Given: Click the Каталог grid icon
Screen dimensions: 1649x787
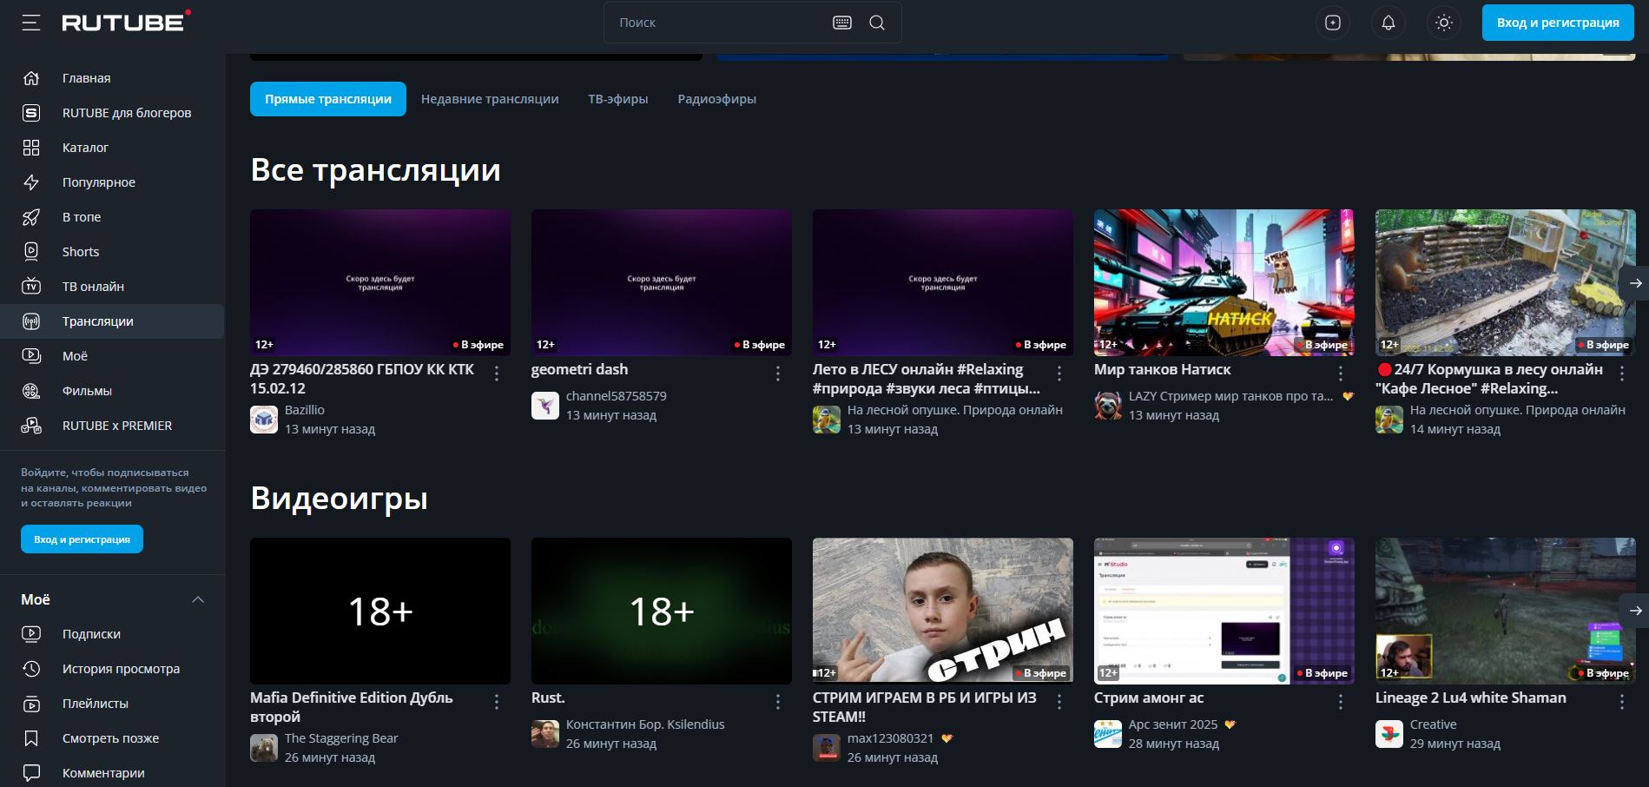Looking at the screenshot, I should (x=31, y=148).
